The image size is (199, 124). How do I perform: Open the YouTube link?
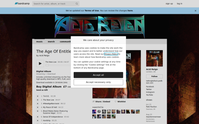click(150, 95)
